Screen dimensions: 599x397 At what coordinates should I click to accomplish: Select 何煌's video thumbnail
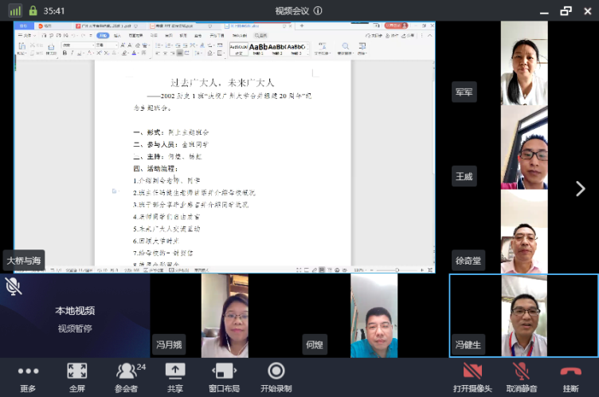point(374,316)
